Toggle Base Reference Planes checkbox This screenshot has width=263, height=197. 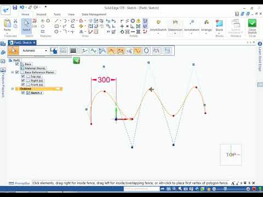pyautogui.click(x=17, y=72)
